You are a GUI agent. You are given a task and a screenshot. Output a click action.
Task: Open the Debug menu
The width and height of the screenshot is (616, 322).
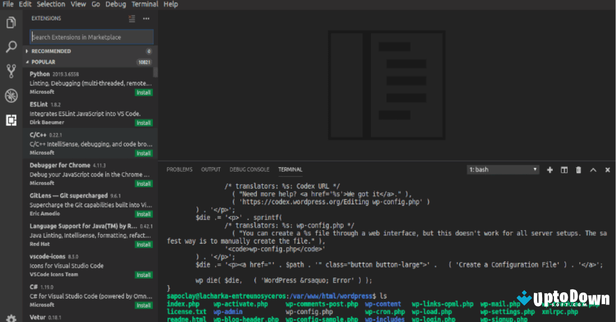(115, 4)
